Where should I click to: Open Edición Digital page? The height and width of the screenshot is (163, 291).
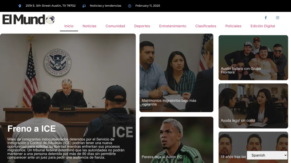click(x=263, y=26)
